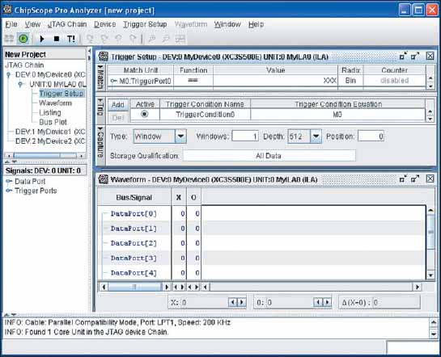441x357 pixels.
Task: Open the Device menu
Action: point(105,24)
